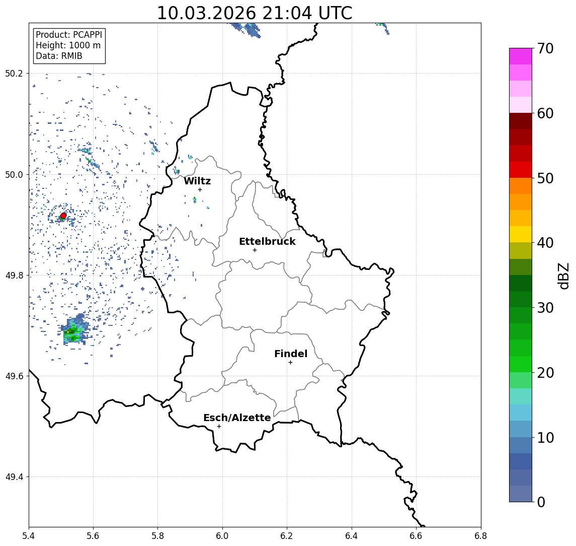The width and height of the screenshot is (576, 546).
Task: Click the title '10.03.2026 21:04 UTC'
Action: click(x=255, y=13)
